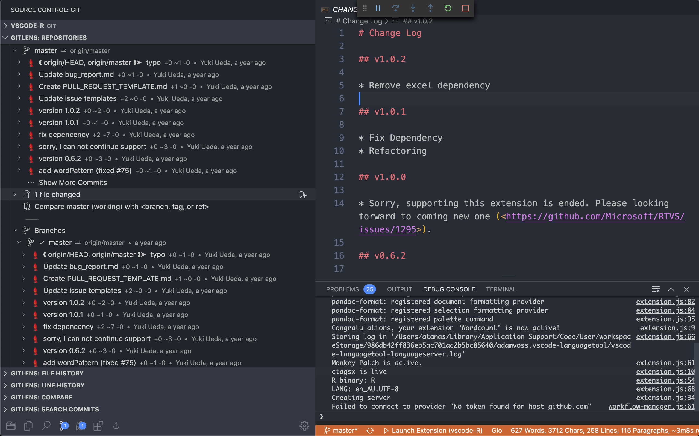Click Step Over in the debug toolbar
699x436 pixels.
pyautogui.click(x=396, y=8)
